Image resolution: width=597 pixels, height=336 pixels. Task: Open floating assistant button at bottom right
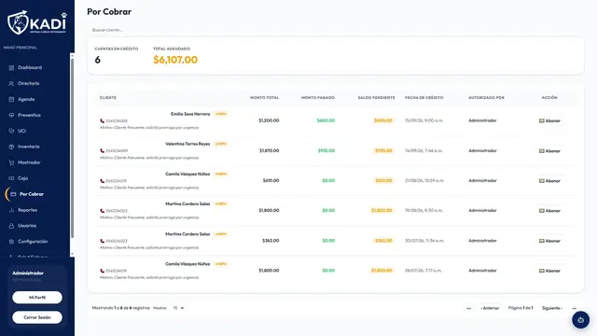pos(580,320)
